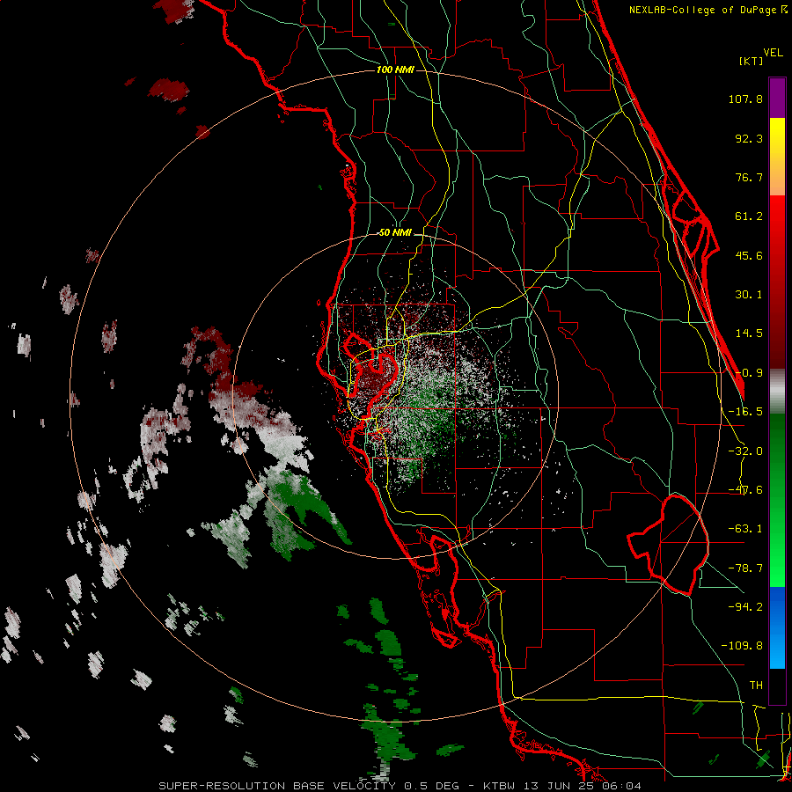This screenshot has height=792, width=792.
Task: Click the -0.9 velocity scale value
Action: 749,373
